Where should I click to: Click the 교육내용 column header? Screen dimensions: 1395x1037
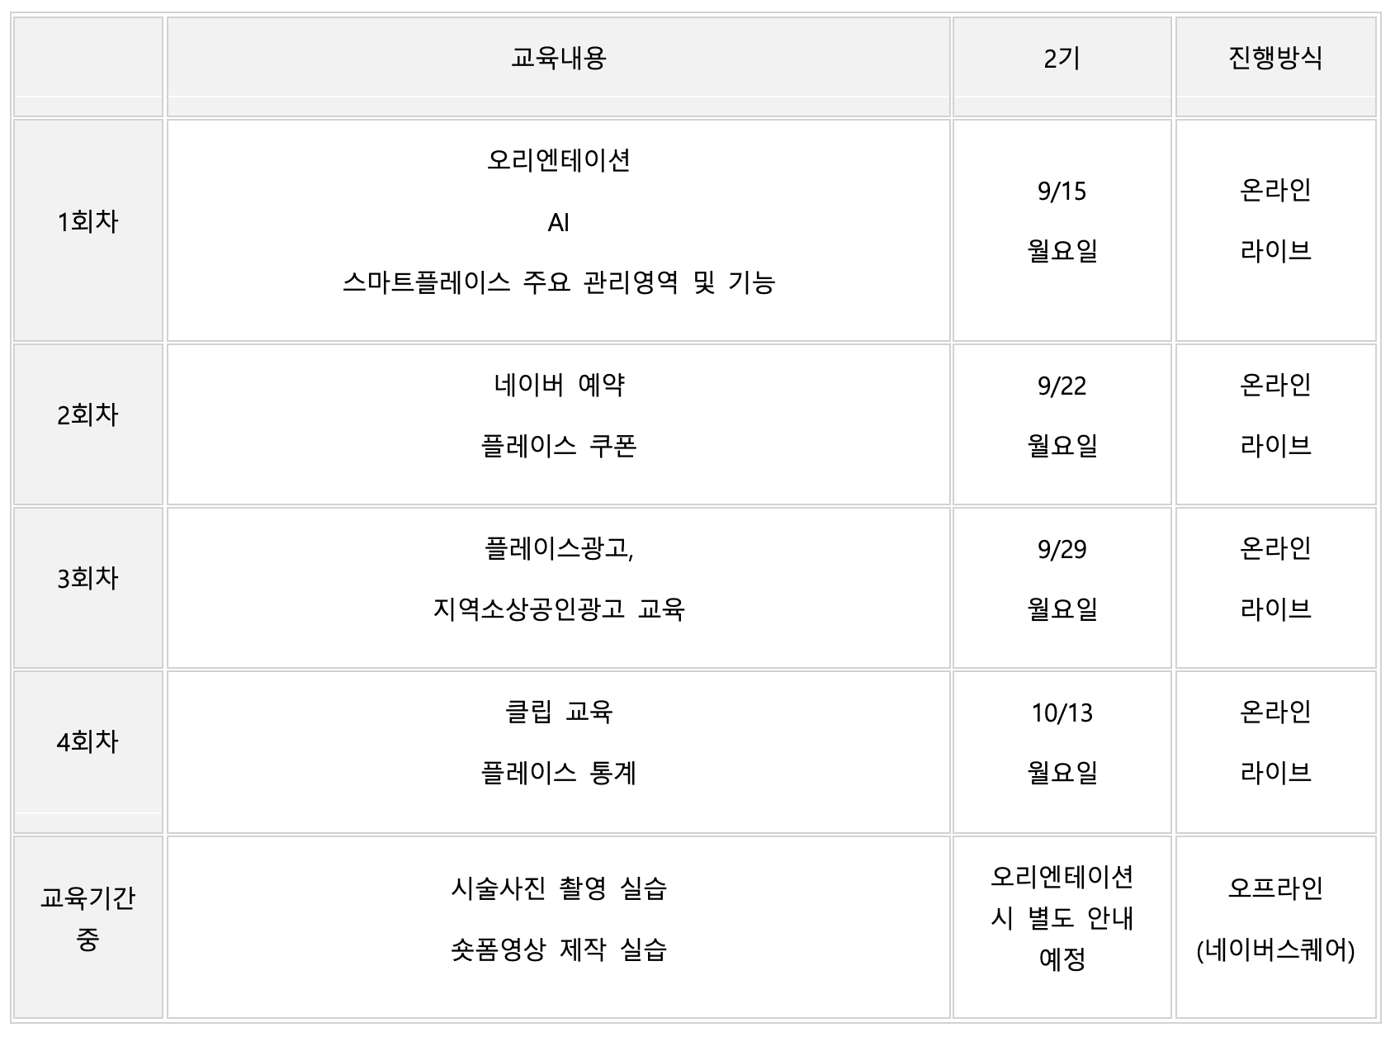pos(559,58)
